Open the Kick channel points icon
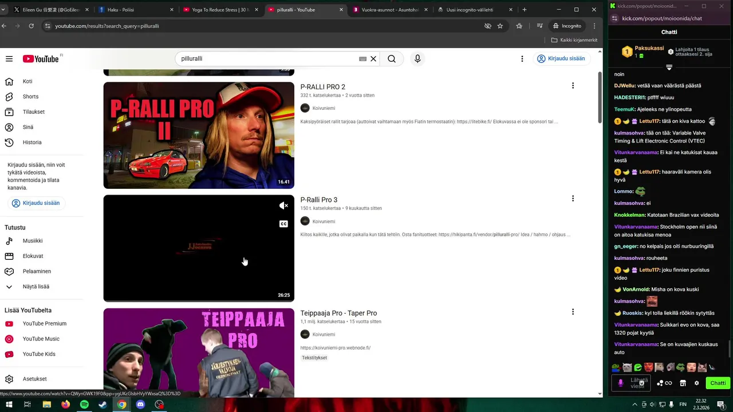The width and height of the screenshot is (733, 412). (664, 383)
